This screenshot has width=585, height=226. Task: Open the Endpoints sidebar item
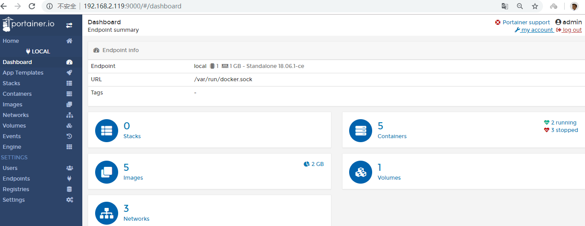16,179
